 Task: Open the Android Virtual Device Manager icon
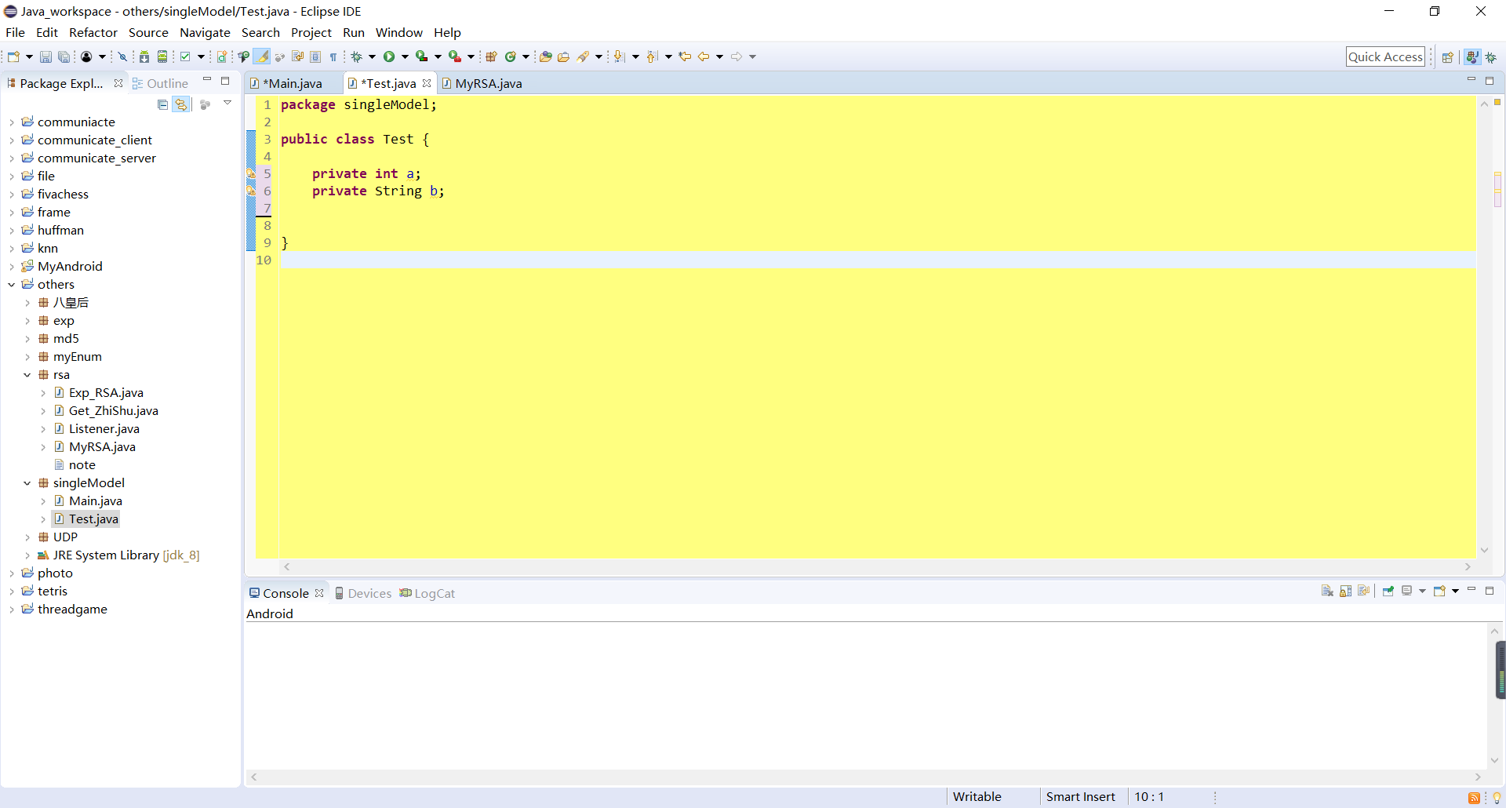(162, 56)
